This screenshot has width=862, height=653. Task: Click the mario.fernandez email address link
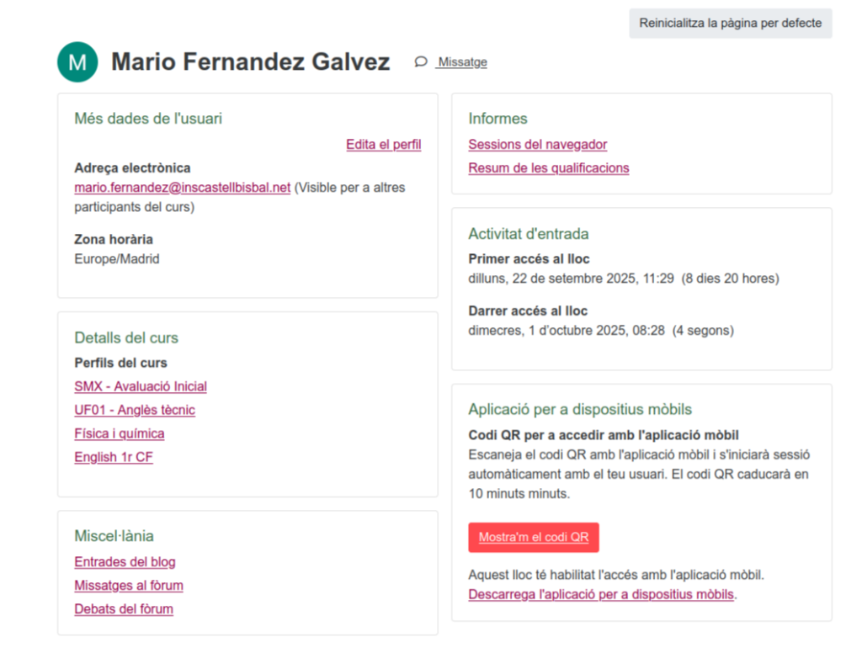coord(182,188)
